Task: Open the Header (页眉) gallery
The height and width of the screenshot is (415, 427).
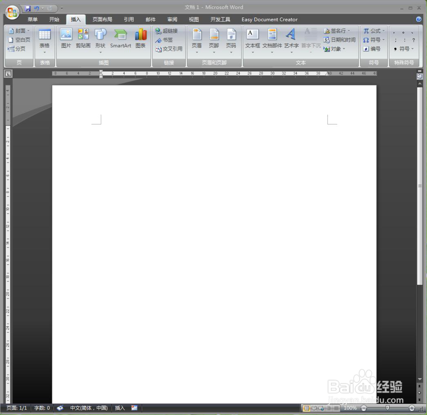Action: click(196, 41)
